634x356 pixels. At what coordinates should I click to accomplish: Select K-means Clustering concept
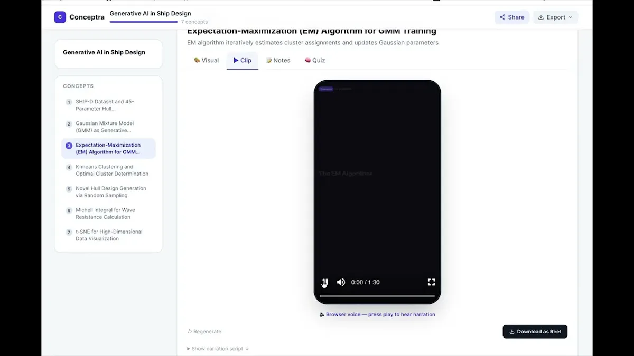[108, 170]
